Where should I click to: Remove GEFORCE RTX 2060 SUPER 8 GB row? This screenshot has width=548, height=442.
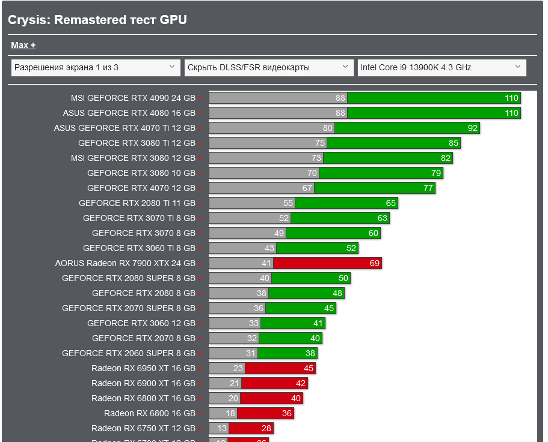[200, 353]
